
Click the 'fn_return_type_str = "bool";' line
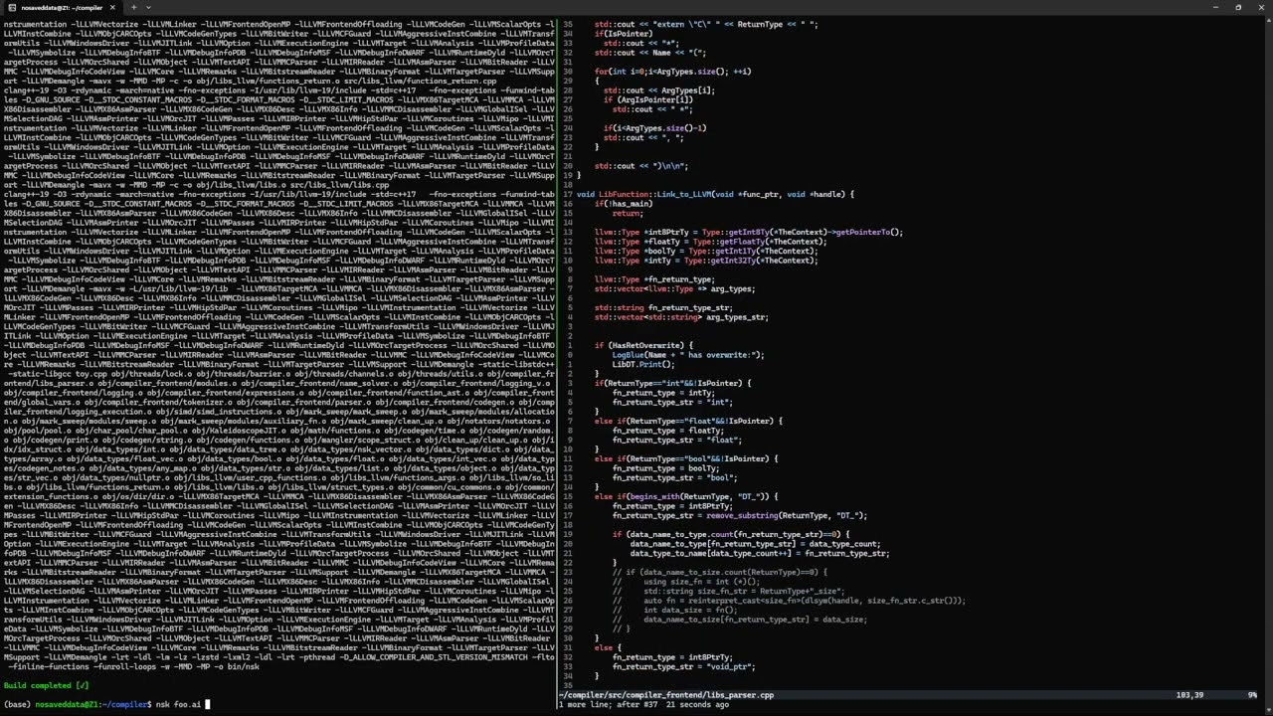tap(674, 477)
